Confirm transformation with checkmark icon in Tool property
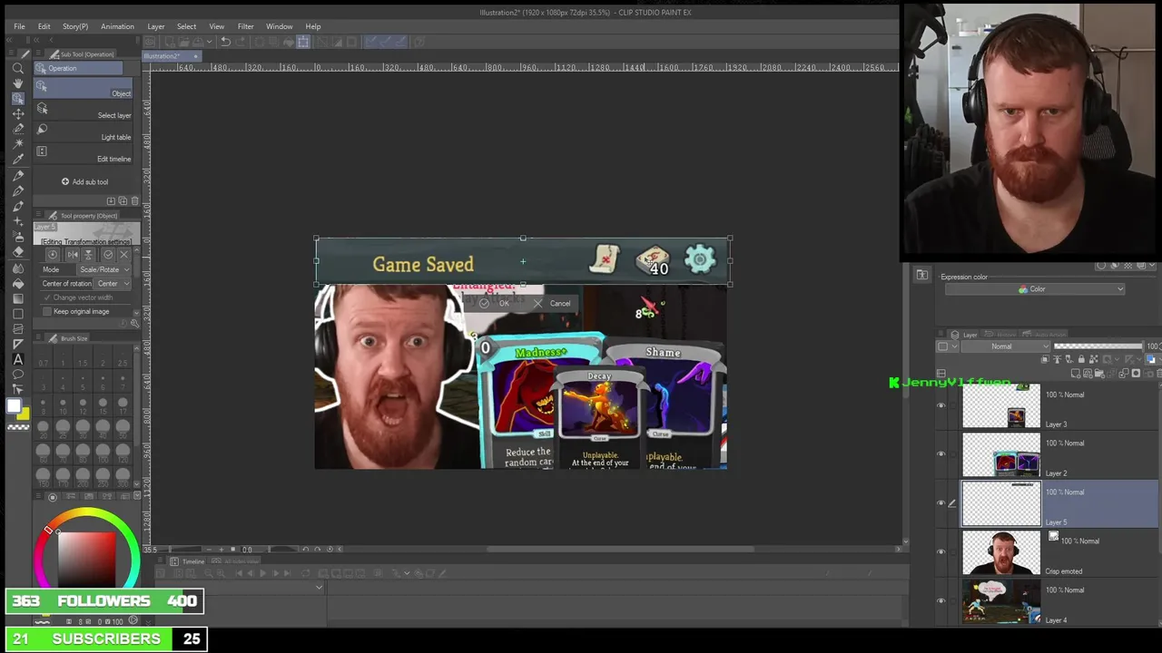 click(x=108, y=255)
